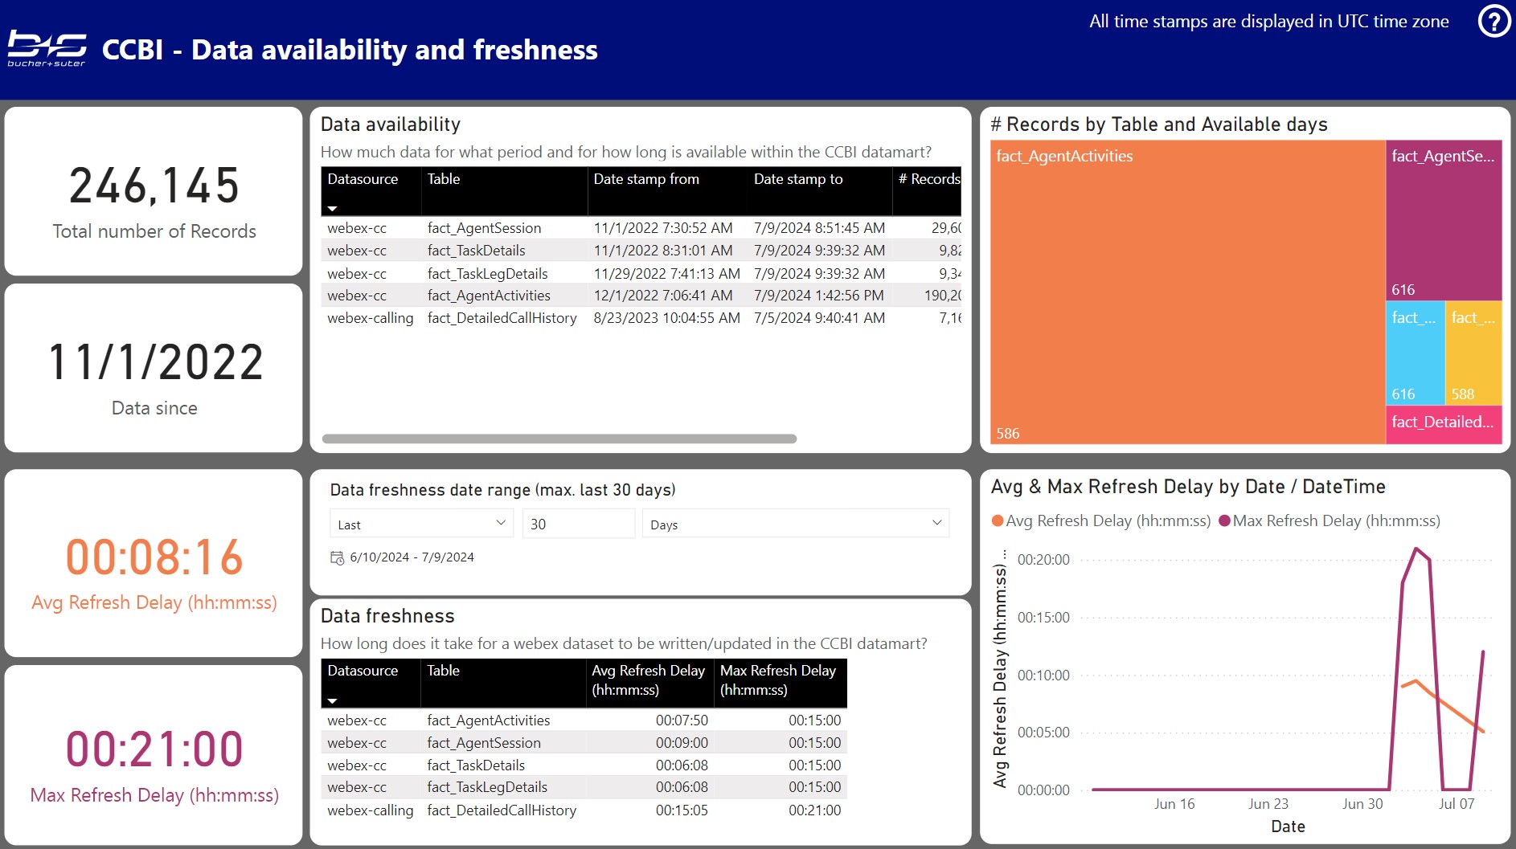Click the 30 value input field
The width and height of the screenshot is (1516, 849).
point(578,524)
